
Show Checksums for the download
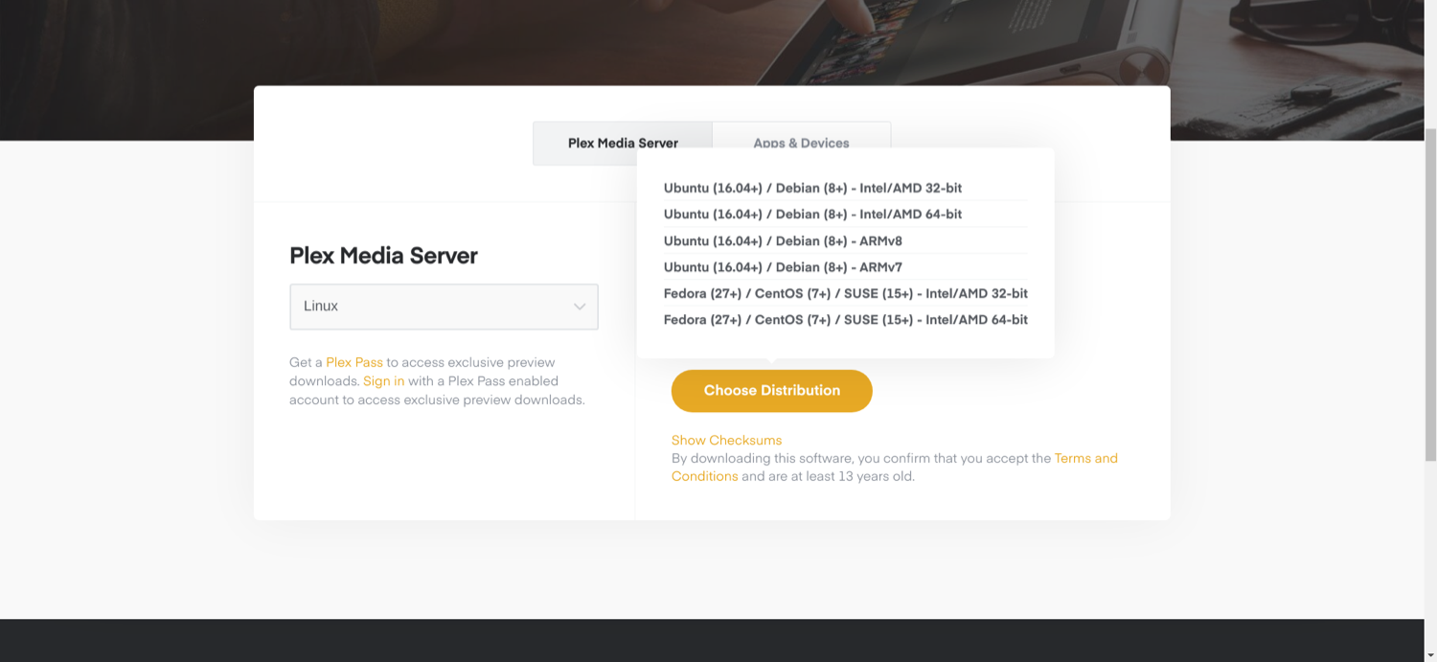click(x=726, y=441)
